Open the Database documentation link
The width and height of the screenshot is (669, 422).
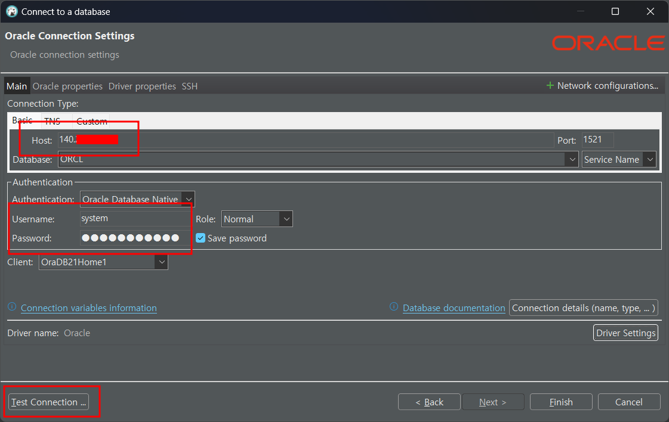click(x=454, y=308)
